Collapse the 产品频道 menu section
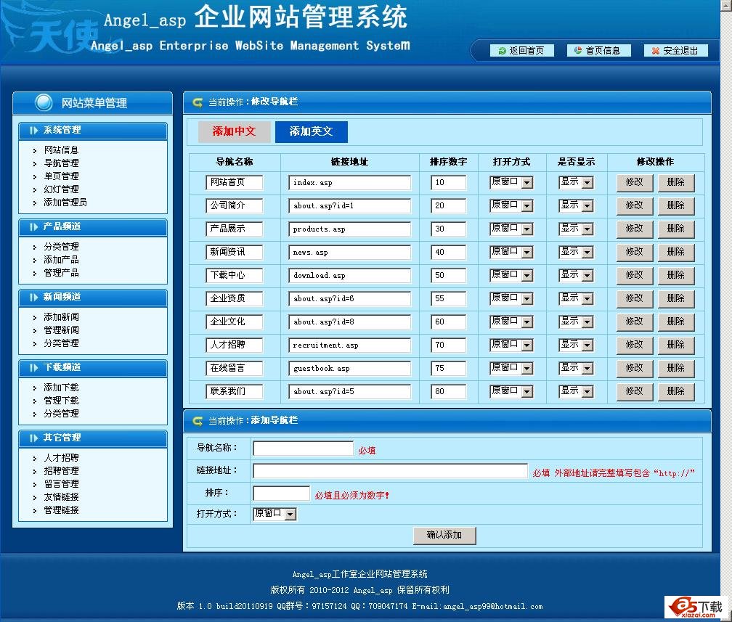The width and height of the screenshot is (732, 622). tap(92, 226)
